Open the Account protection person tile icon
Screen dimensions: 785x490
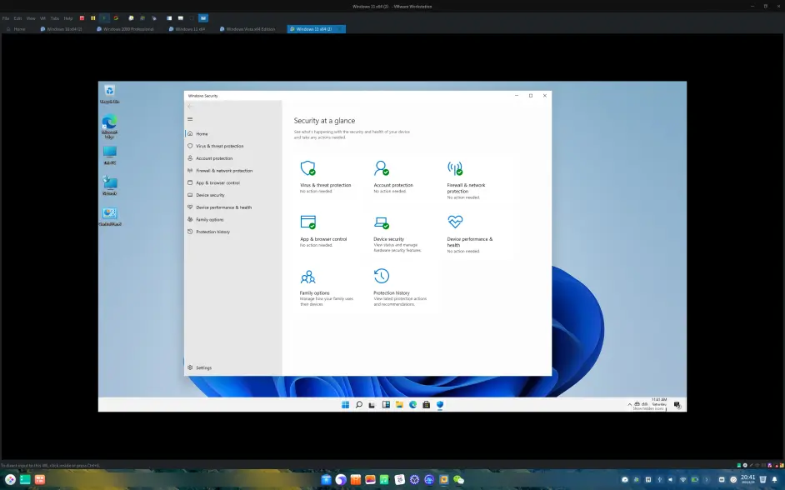point(382,167)
